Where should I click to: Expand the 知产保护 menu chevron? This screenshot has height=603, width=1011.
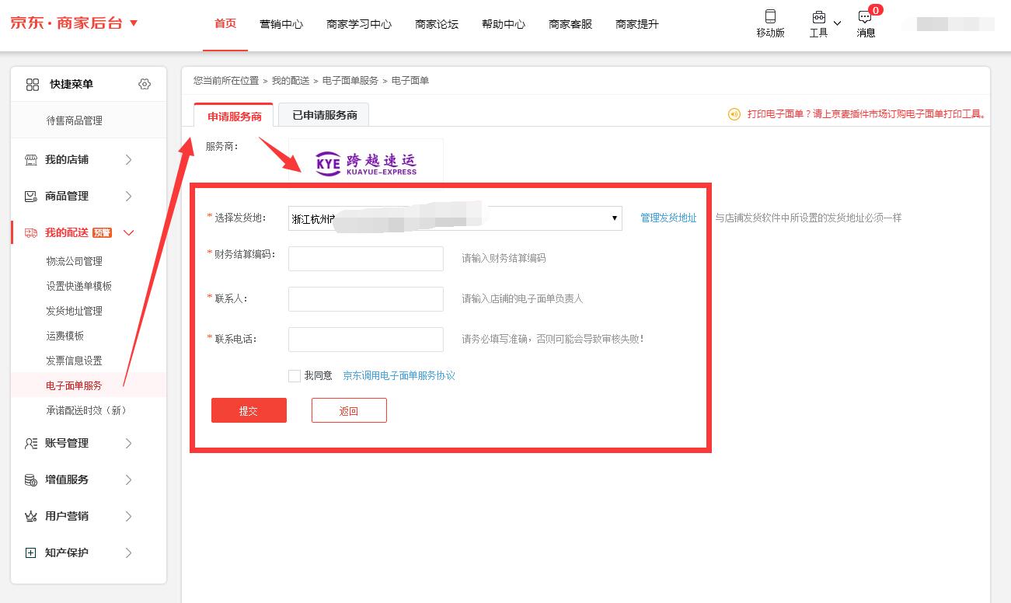point(128,552)
